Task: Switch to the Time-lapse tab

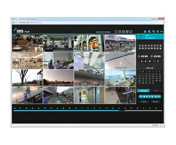Action: (143, 91)
